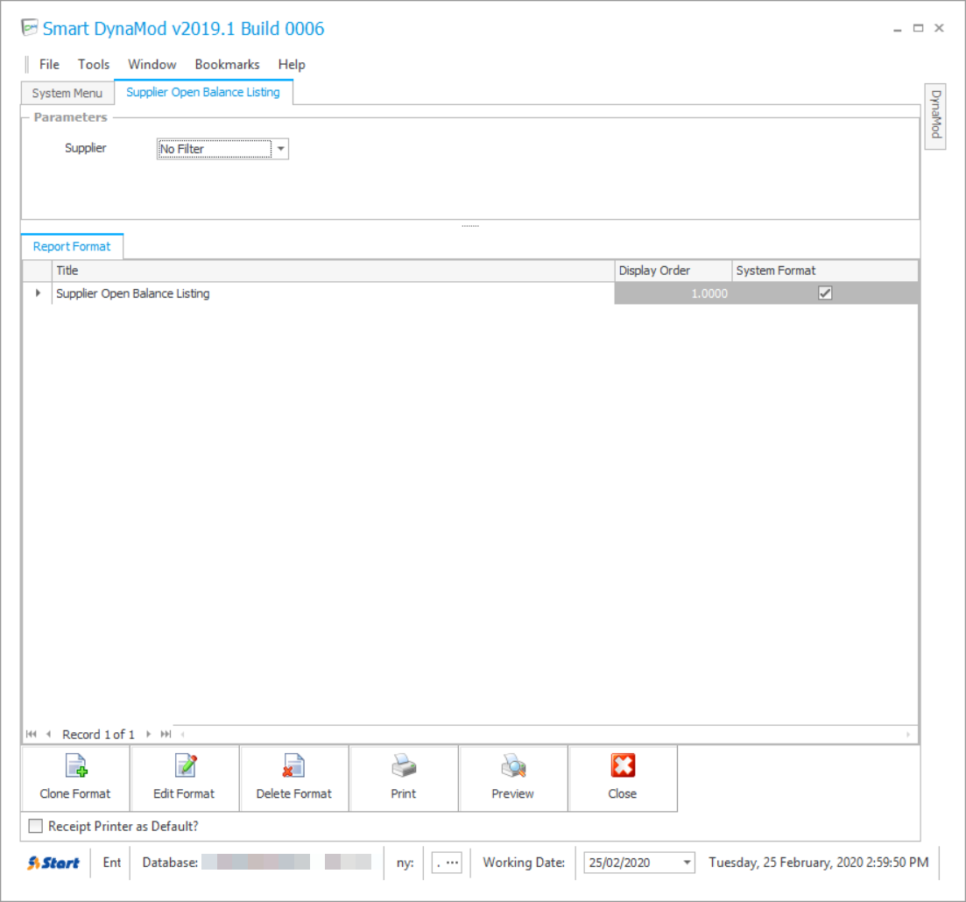Image resolution: width=966 pixels, height=902 pixels.
Task: Click the red Close X icon
Action: point(623,766)
